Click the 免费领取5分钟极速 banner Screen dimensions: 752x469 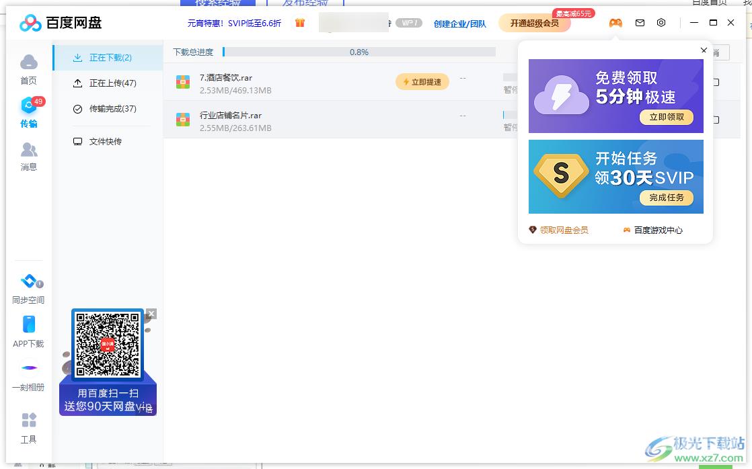pos(616,96)
